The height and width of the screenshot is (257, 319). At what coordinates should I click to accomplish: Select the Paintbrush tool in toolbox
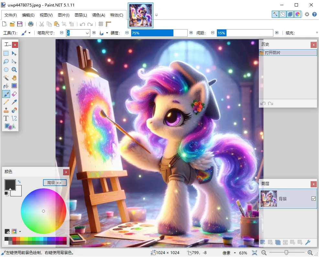6,94
